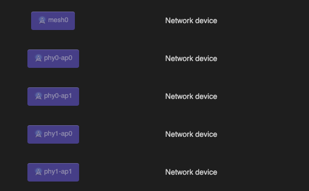Click the phy0-ap0 name text
This screenshot has height=191, width=309.
coord(58,58)
